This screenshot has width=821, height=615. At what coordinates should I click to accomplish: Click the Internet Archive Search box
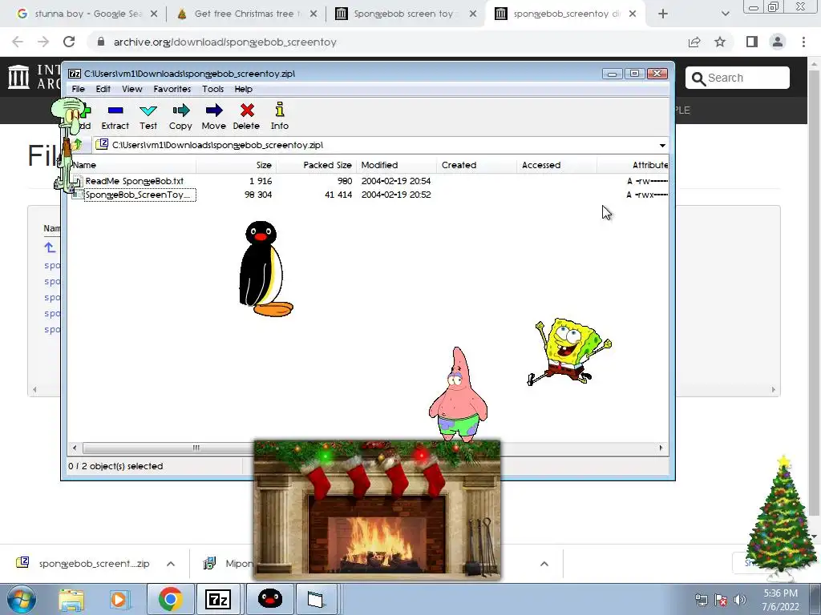[738, 78]
